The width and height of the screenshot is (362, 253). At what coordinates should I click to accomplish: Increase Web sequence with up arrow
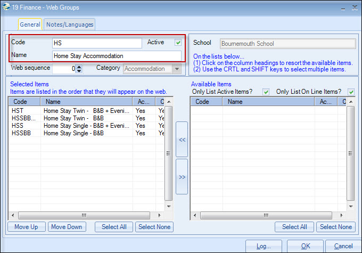point(79,67)
